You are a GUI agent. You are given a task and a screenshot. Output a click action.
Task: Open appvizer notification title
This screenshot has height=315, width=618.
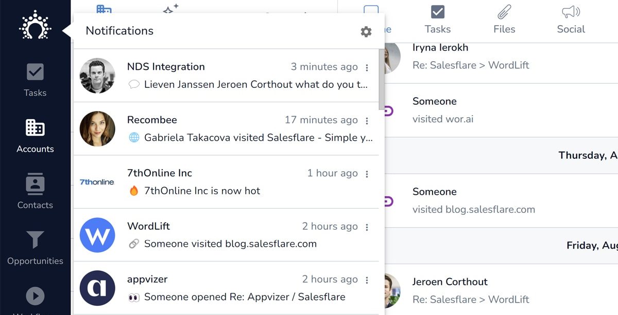[147, 280]
